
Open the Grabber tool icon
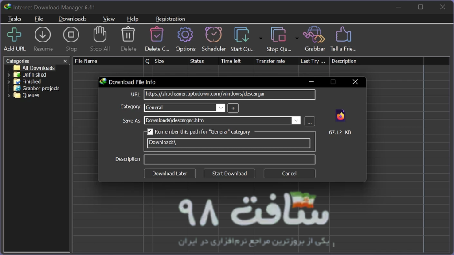(314, 35)
